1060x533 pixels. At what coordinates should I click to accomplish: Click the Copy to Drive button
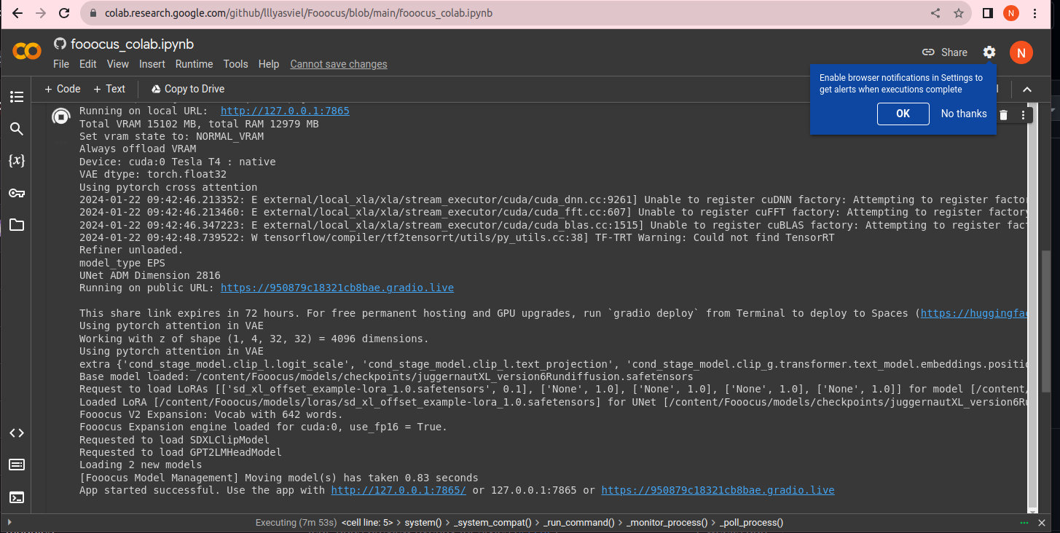point(187,89)
